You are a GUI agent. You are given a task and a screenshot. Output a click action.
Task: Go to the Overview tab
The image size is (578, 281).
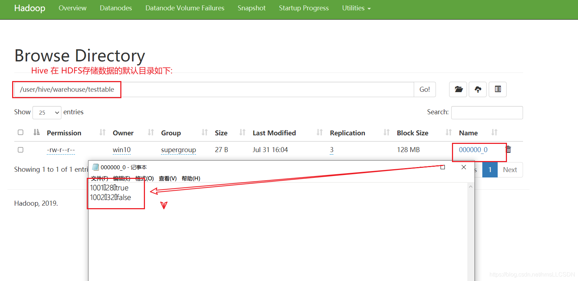coord(72,8)
